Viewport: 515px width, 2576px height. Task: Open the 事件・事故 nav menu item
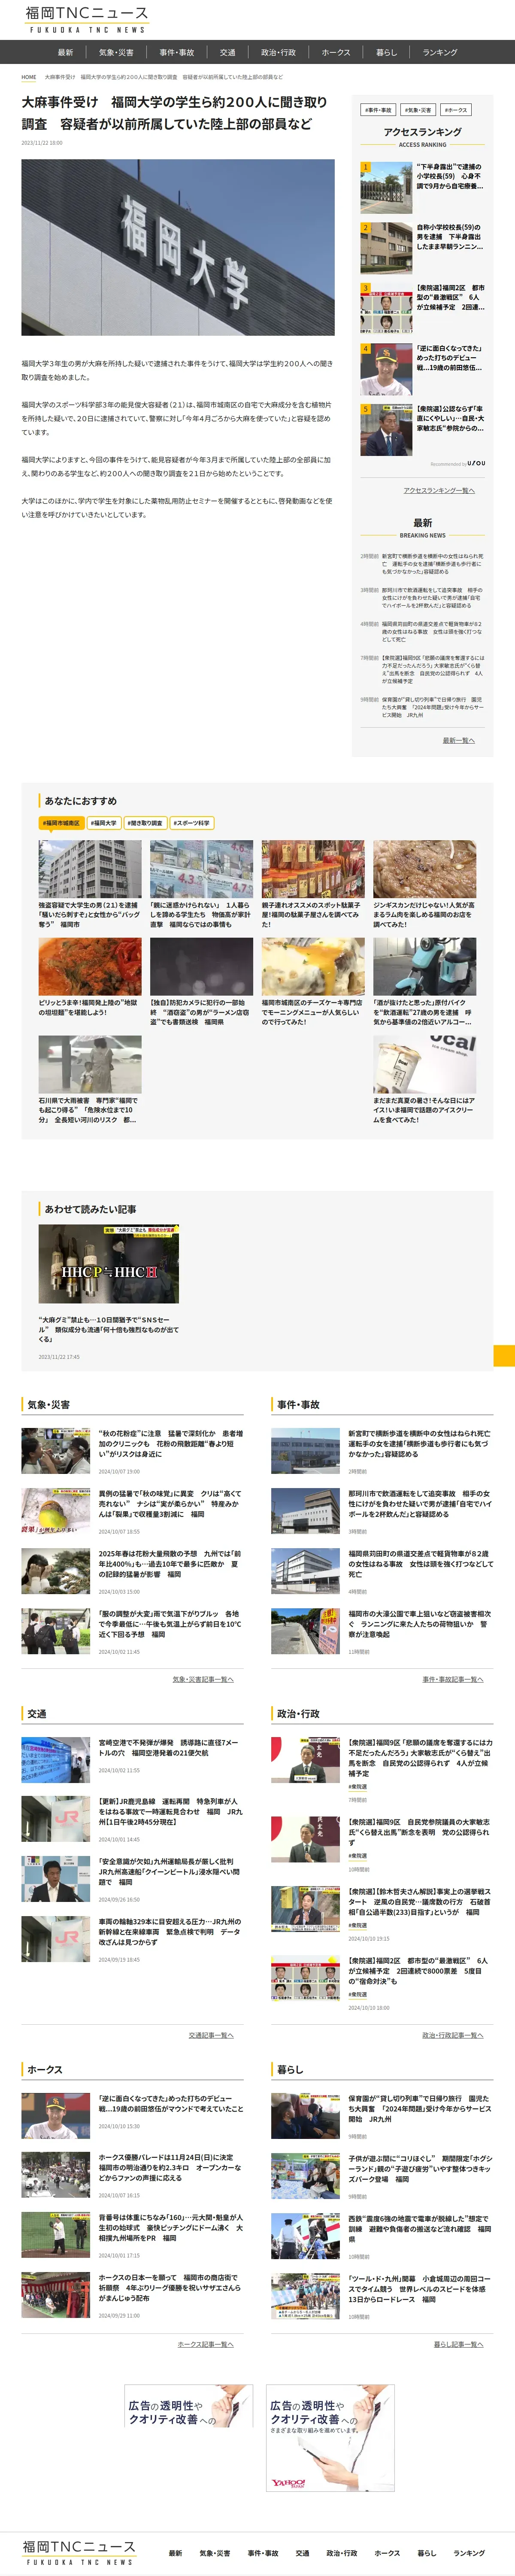point(177,52)
